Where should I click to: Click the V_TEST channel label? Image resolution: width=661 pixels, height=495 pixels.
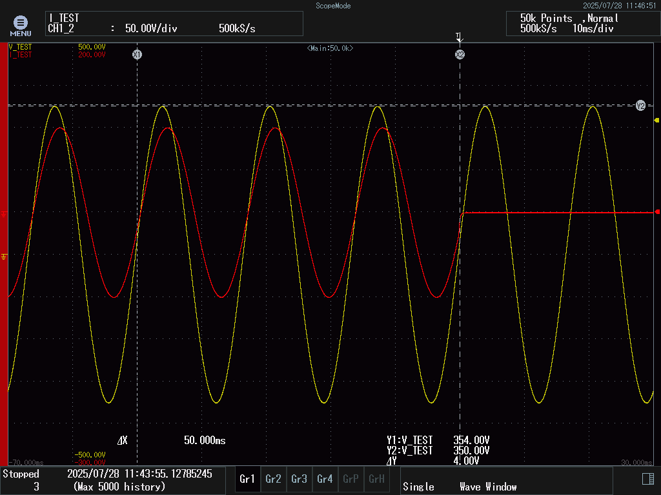point(20,47)
